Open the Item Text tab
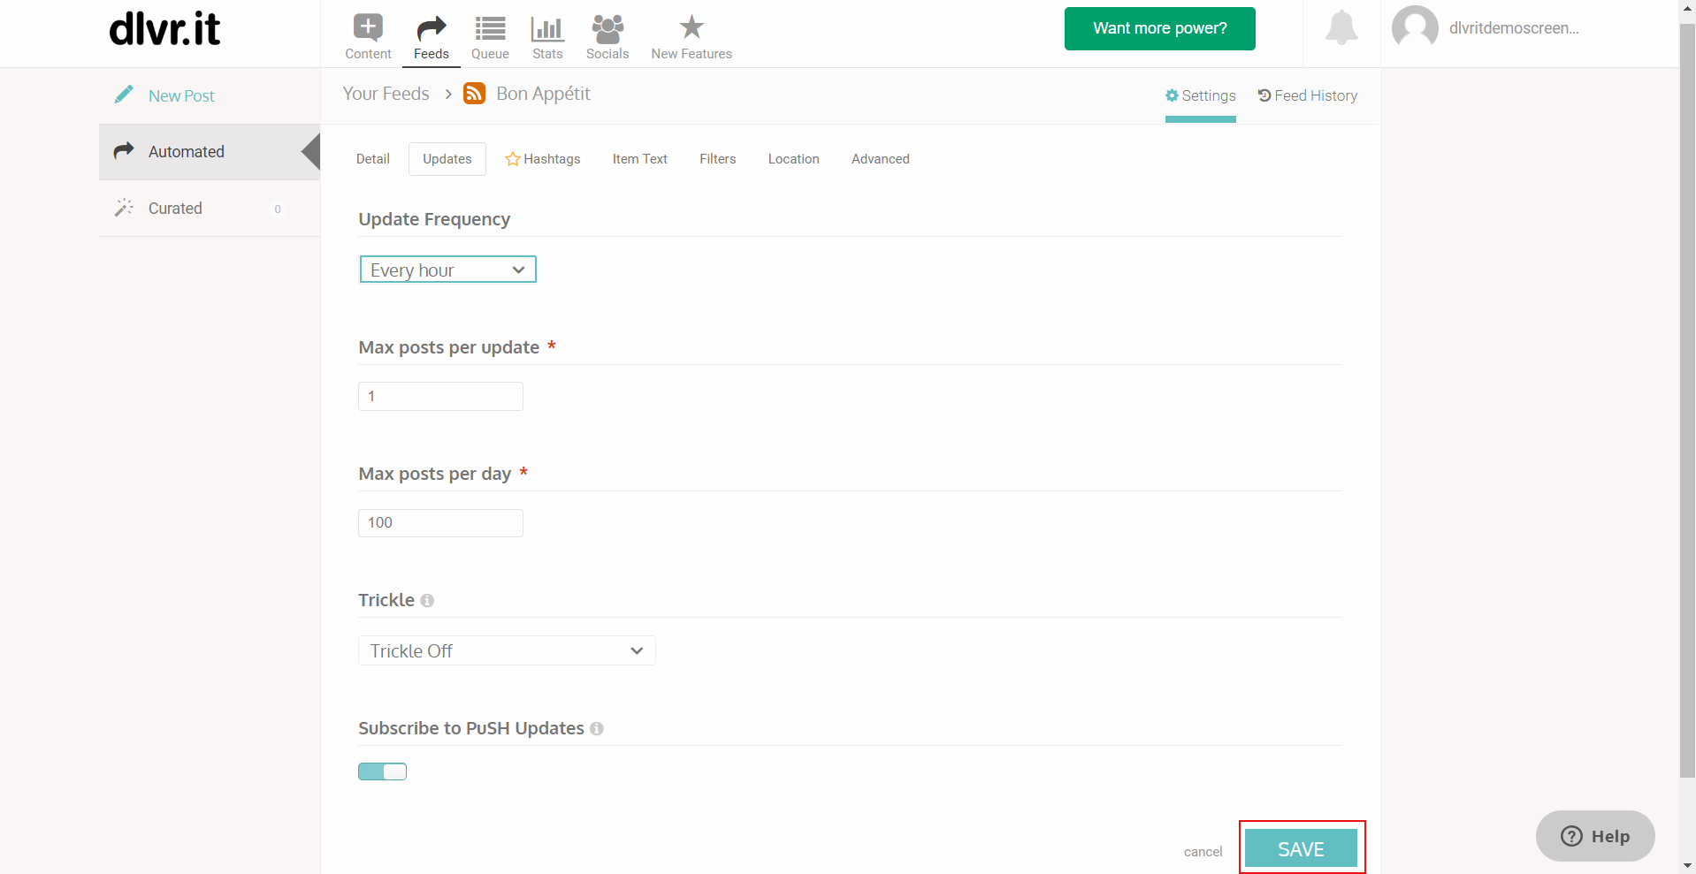This screenshot has width=1696, height=874. 640,159
